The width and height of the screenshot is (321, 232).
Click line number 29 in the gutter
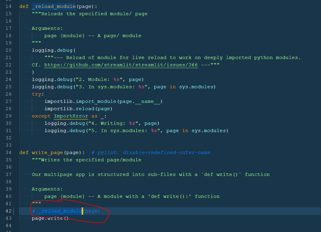point(8,116)
